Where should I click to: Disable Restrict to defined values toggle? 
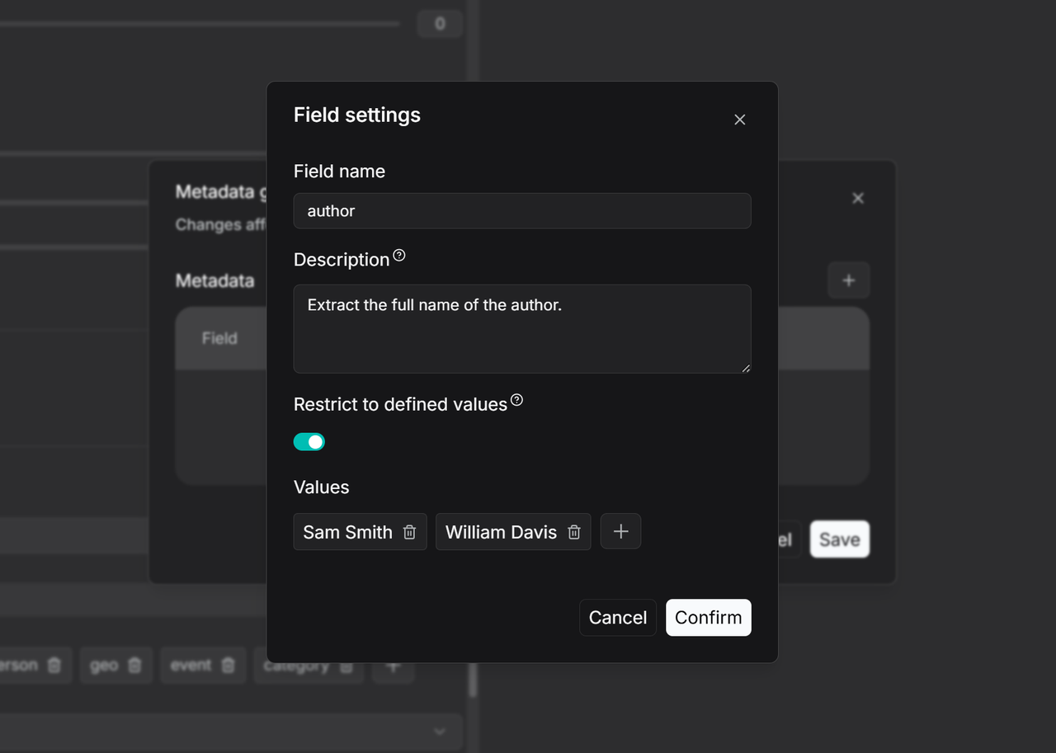point(309,442)
